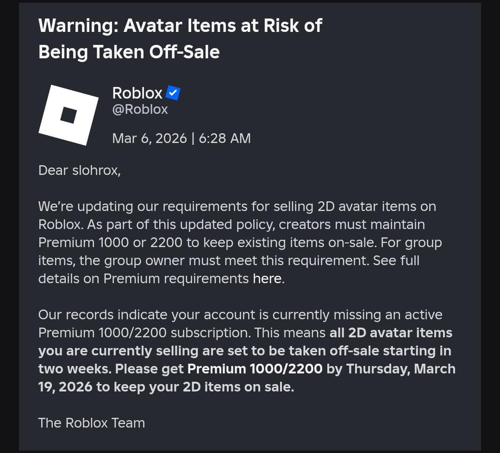Click the blue verified checkmark badge
The height and width of the screenshot is (453, 500).
(173, 93)
